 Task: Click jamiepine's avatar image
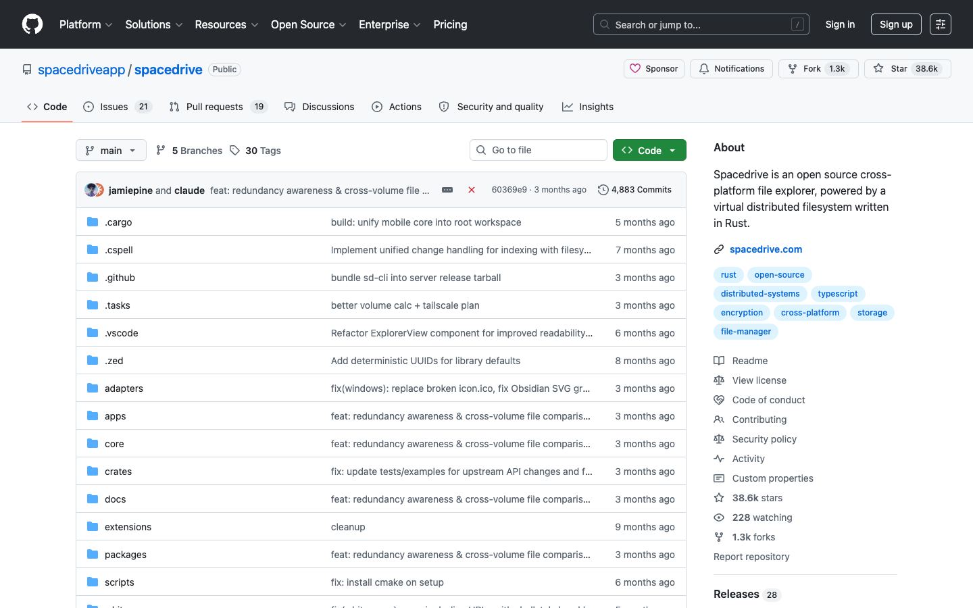pyautogui.click(x=91, y=190)
